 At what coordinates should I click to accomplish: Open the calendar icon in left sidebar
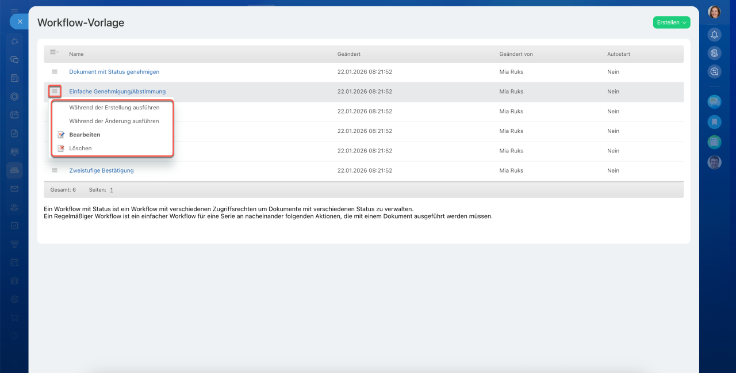coord(14,115)
